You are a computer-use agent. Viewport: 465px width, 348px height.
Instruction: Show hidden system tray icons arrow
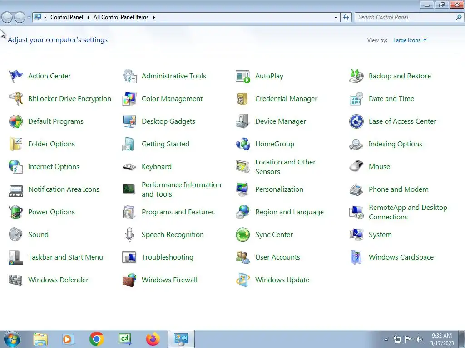[386, 339]
